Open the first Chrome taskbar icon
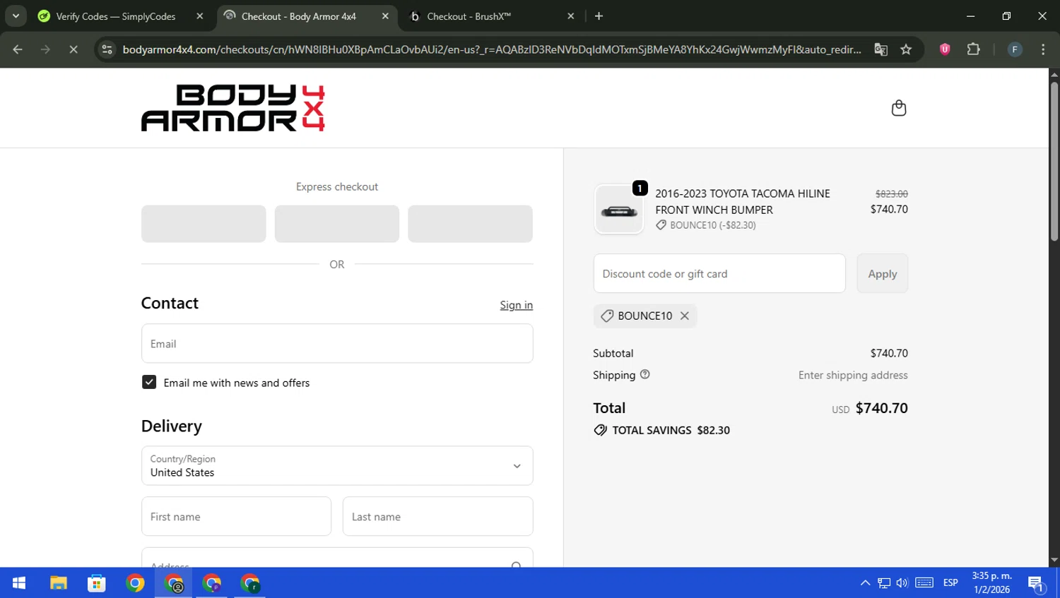 pyautogui.click(x=135, y=583)
